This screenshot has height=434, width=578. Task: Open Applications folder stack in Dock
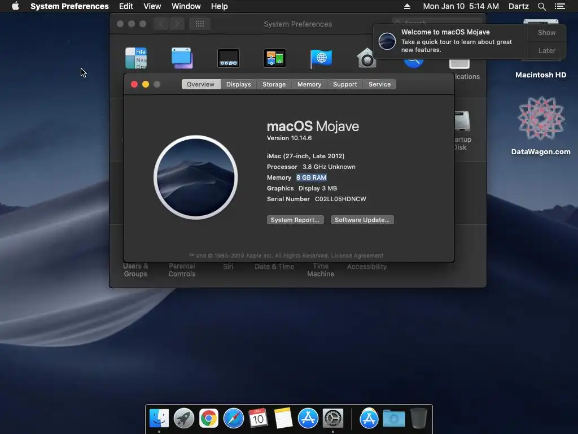pos(369,418)
